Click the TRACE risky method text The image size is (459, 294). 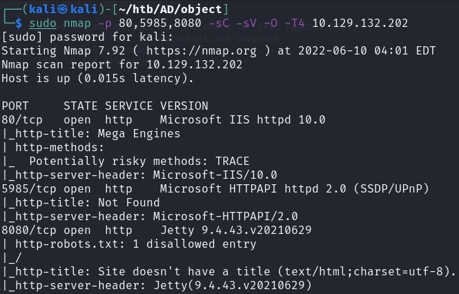pyautogui.click(x=232, y=161)
